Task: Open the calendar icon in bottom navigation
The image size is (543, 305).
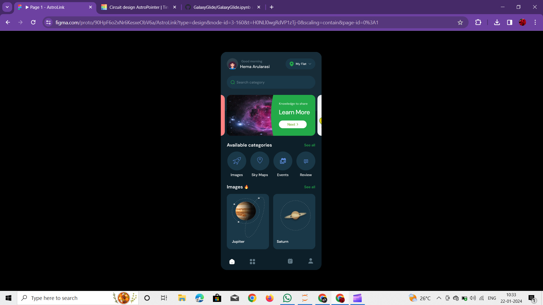Action: (290, 261)
